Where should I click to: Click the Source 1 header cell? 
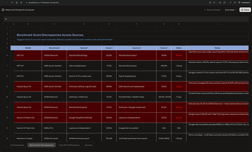click(84, 48)
